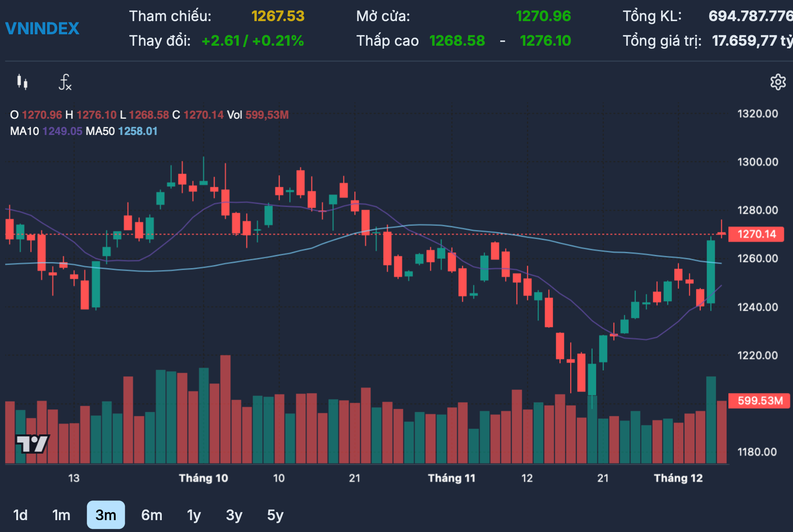This screenshot has height=532, width=793.
Task: Open the candlestick chart type selector
Action: pyautogui.click(x=22, y=82)
